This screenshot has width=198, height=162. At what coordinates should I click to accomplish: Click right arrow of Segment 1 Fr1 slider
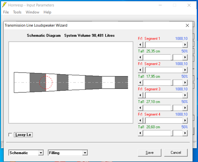tap(185, 45)
